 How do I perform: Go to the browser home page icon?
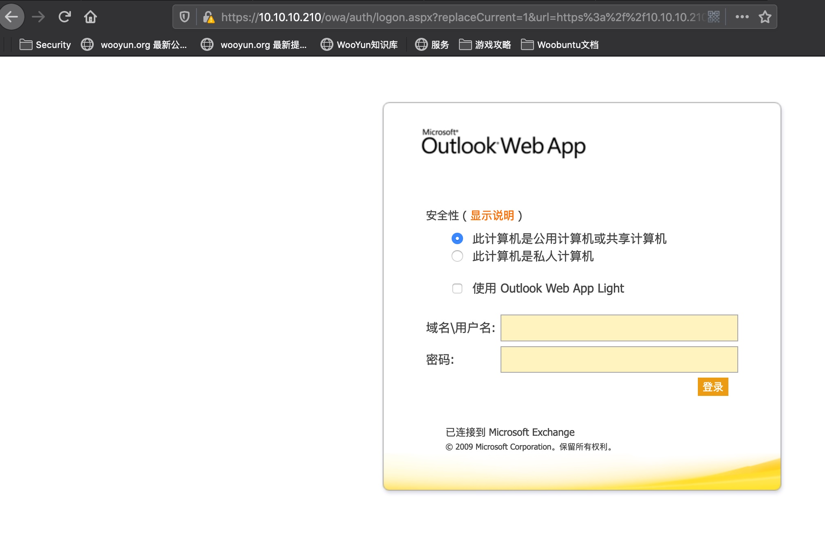[90, 17]
